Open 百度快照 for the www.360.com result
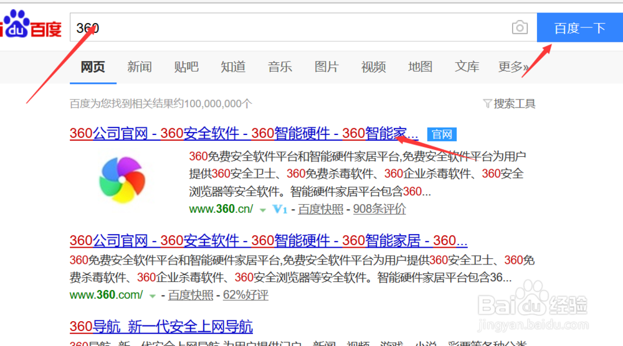Image resolution: width=623 pixels, height=346 pixels. pos(191,295)
